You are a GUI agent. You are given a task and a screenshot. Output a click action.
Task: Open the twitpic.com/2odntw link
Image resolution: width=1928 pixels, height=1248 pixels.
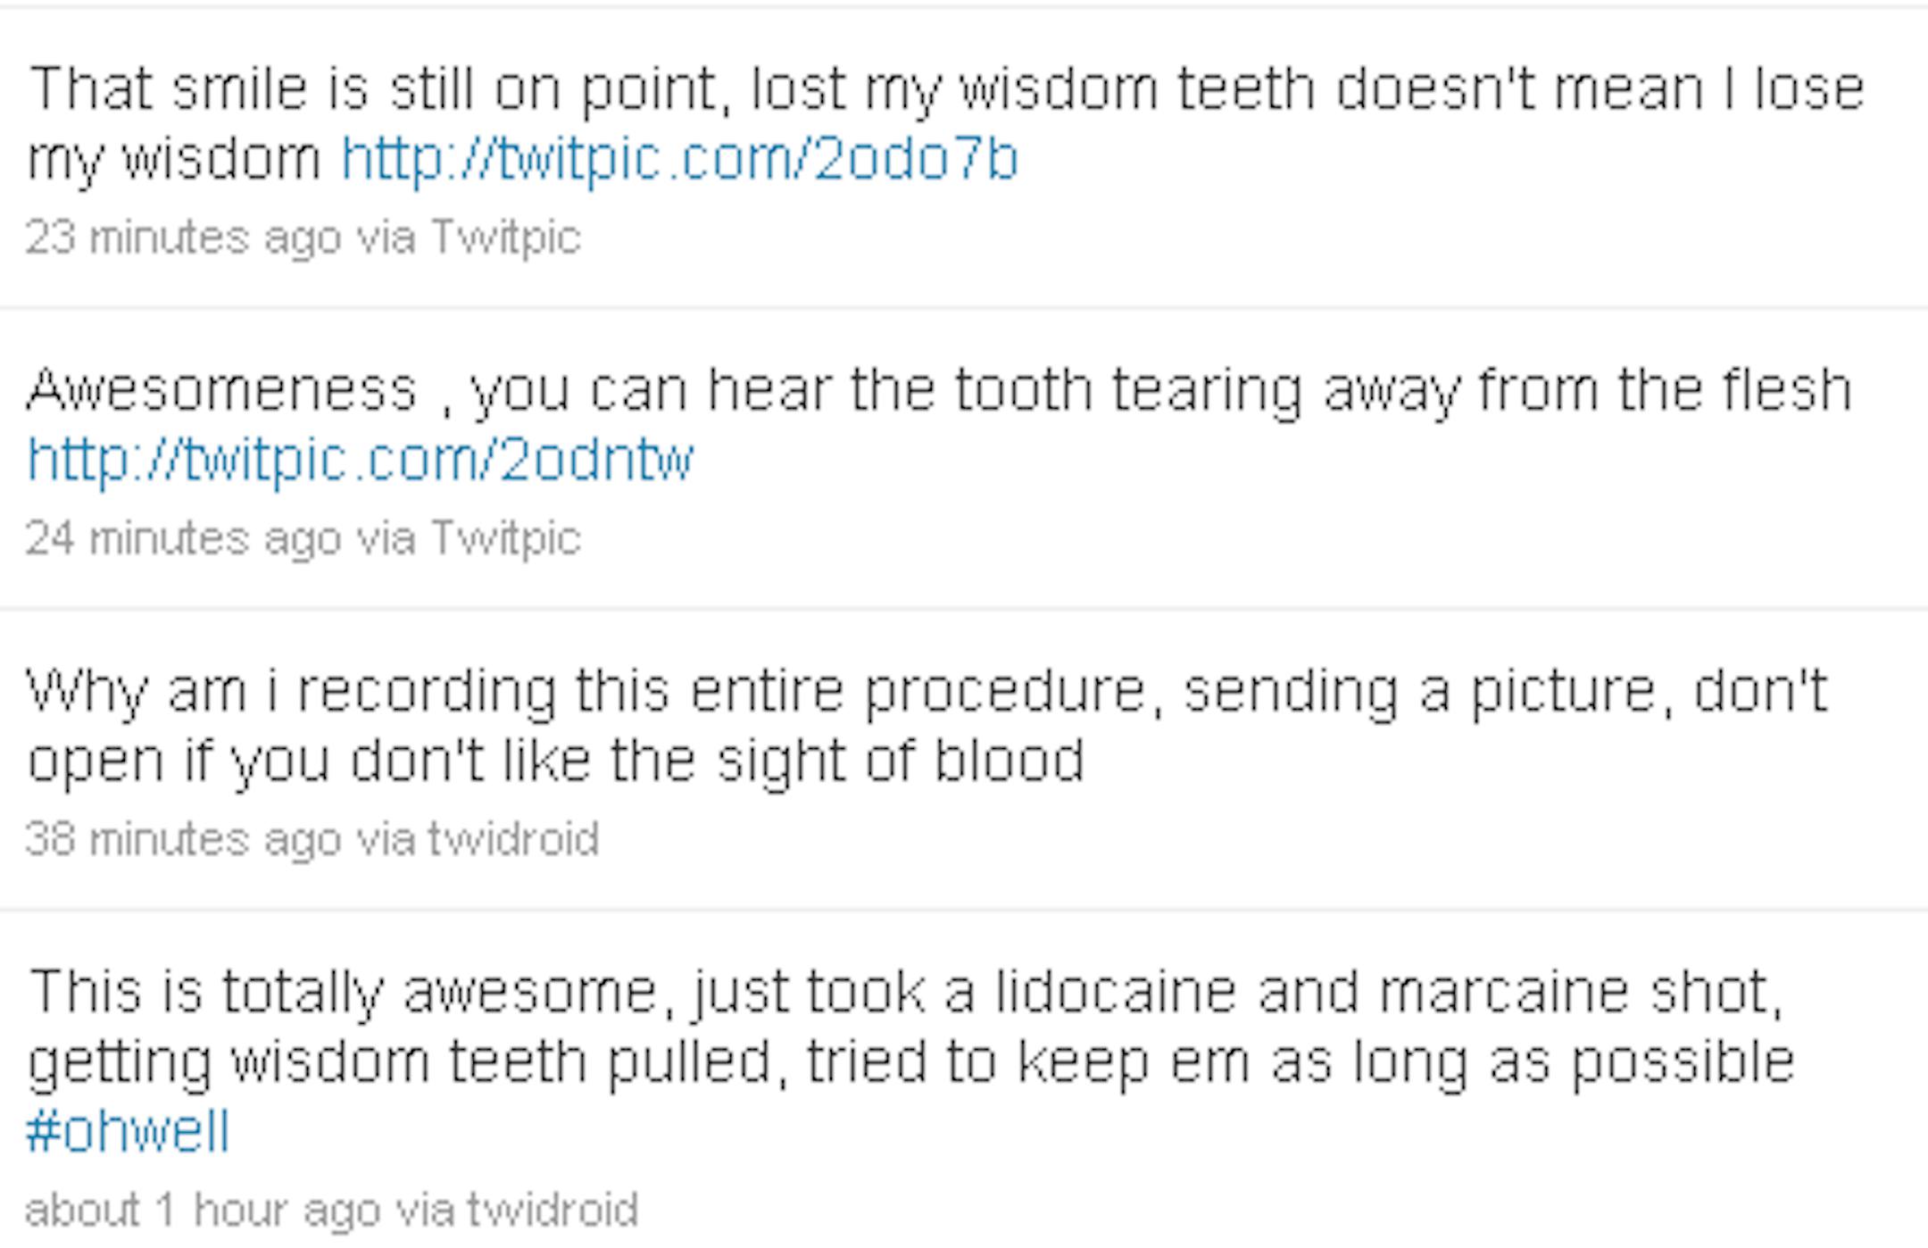coord(361,462)
